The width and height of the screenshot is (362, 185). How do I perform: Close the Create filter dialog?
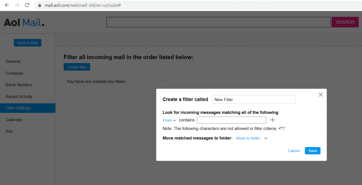click(x=321, y=95)
